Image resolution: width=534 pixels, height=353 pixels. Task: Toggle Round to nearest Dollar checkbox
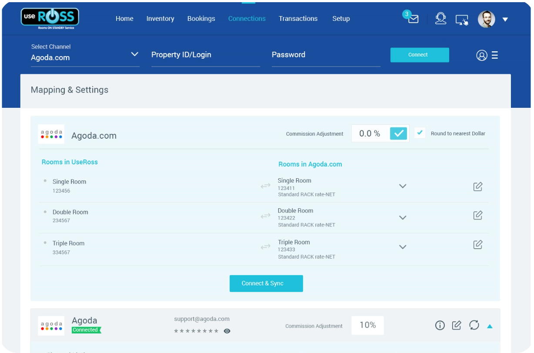pos(420,133)
